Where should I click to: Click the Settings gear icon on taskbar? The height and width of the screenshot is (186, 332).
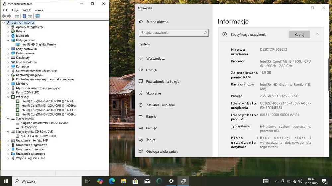coord(171,181)
